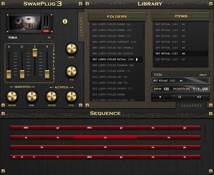Click the Main Pitch FINE knob
Viewport: 214px width, 175px height.
click(x=32, y=96)
